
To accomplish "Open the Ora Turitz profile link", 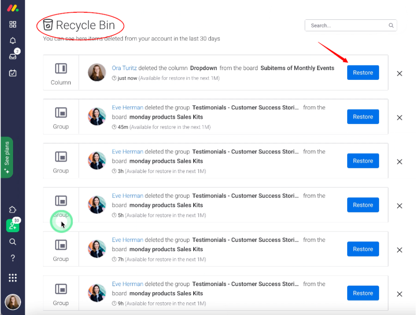I will pyautogui.click(x=124, y=68).
